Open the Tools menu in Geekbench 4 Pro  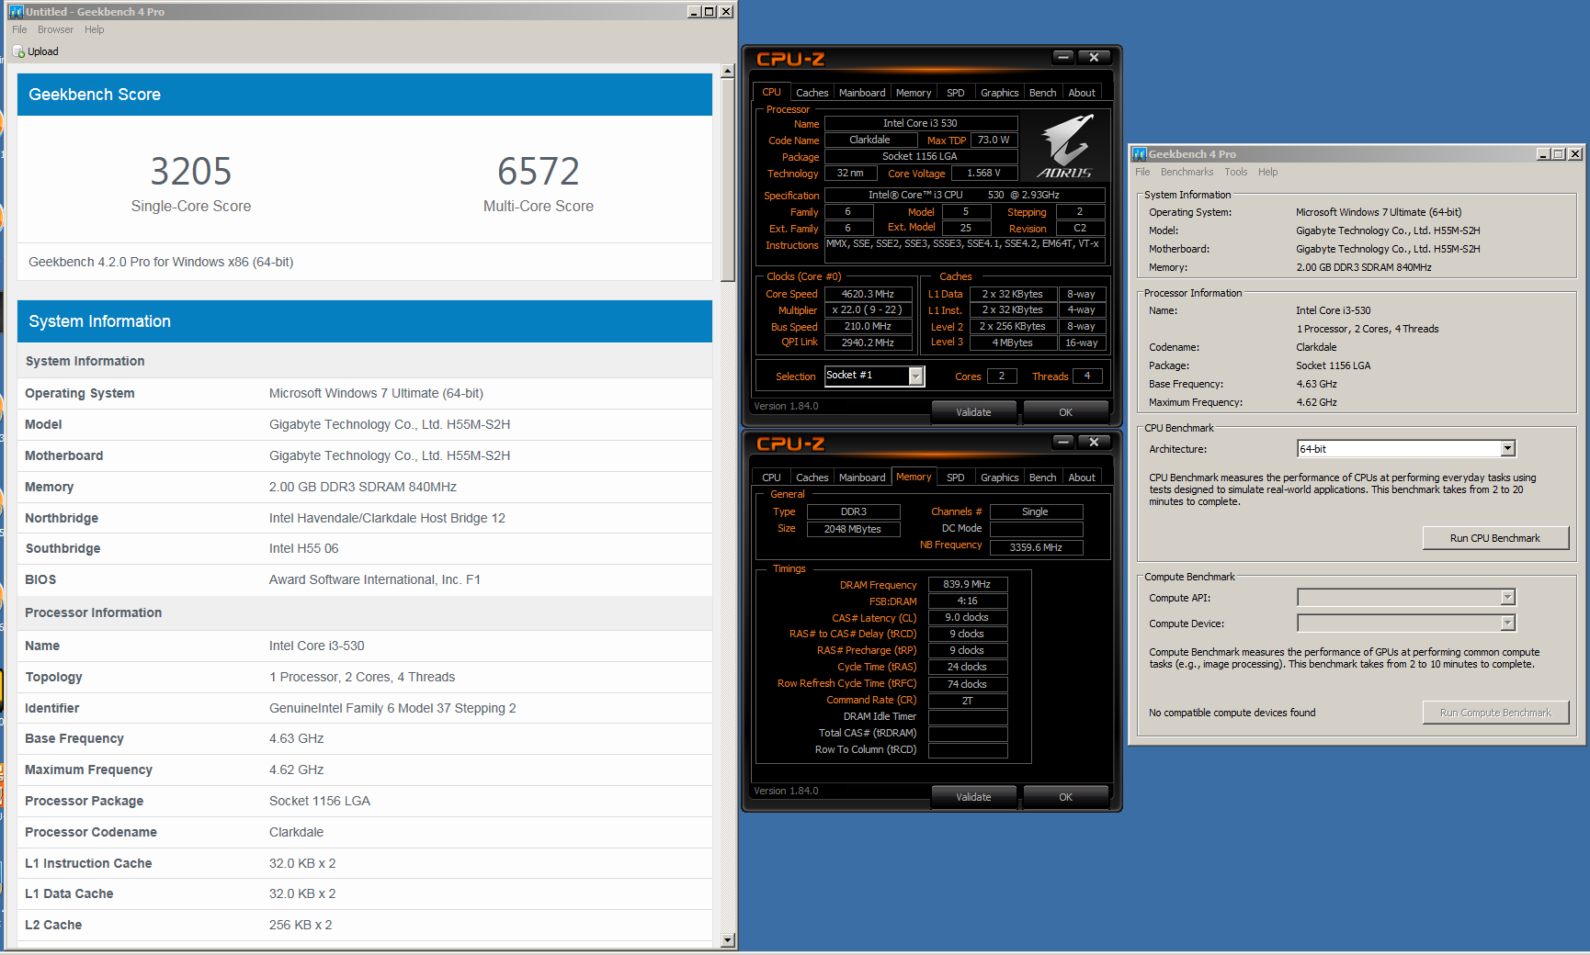pyautogui.click(x=1236, y=172)
